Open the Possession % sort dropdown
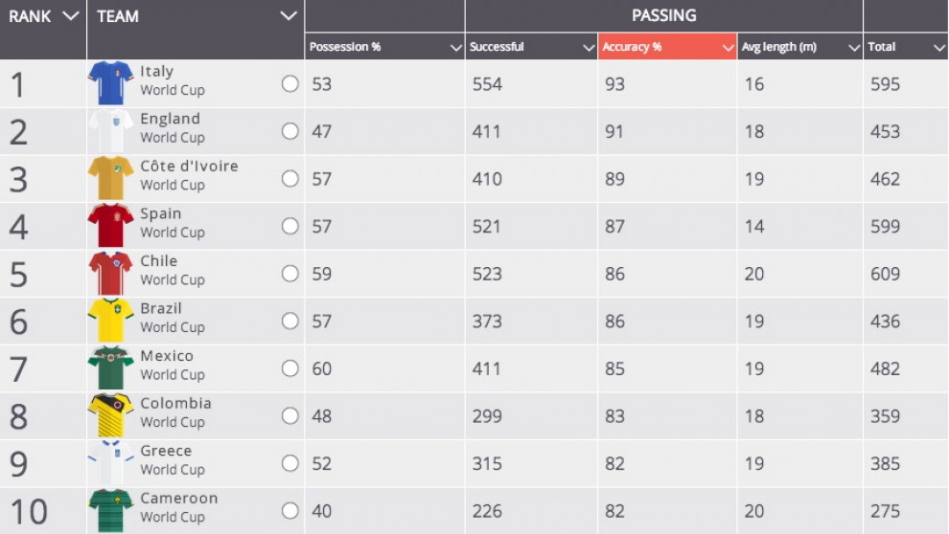This screenshot has width=949, height=534. coord(456,48)
